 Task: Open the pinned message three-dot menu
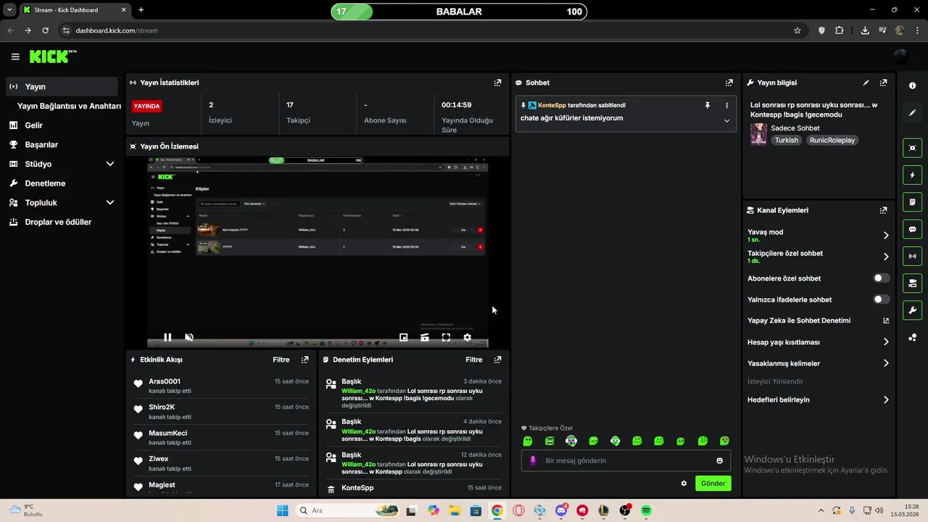[x=726, y=105]
